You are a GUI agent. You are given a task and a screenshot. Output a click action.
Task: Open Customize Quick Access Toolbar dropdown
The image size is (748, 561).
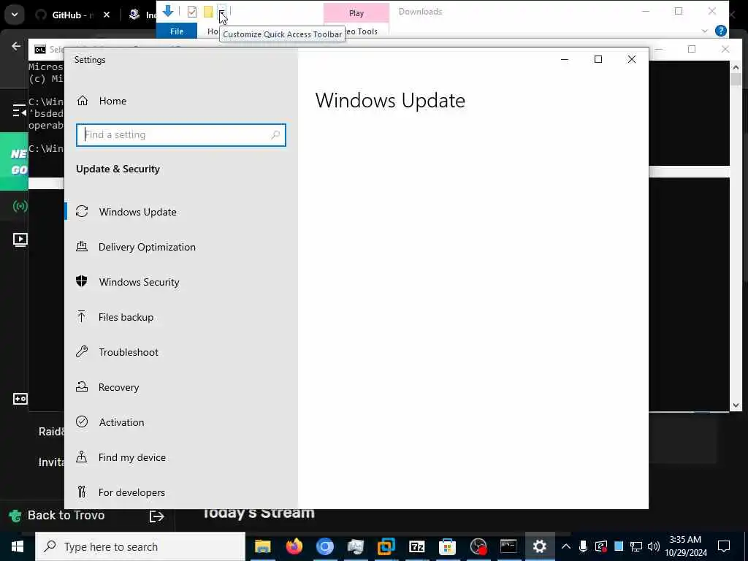pos(222,12)
